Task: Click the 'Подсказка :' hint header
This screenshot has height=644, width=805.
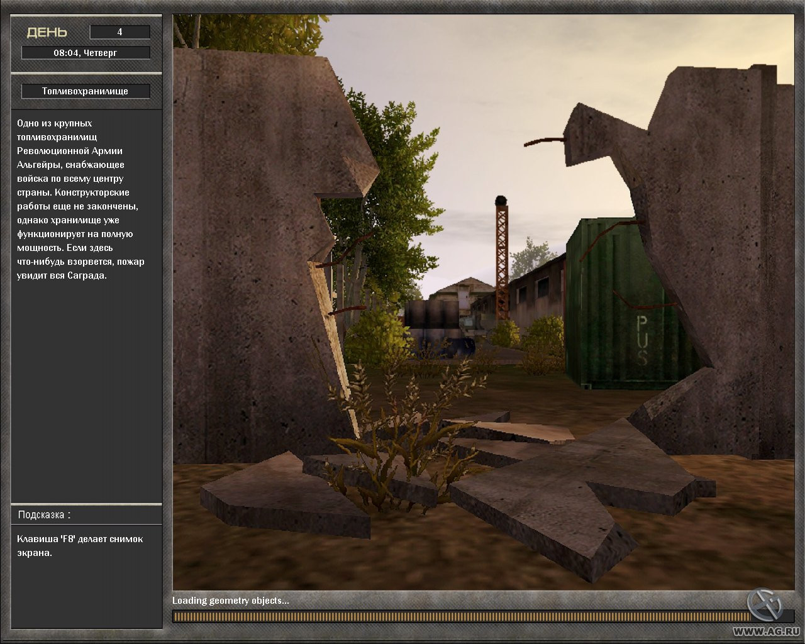Action: point(44,514)
